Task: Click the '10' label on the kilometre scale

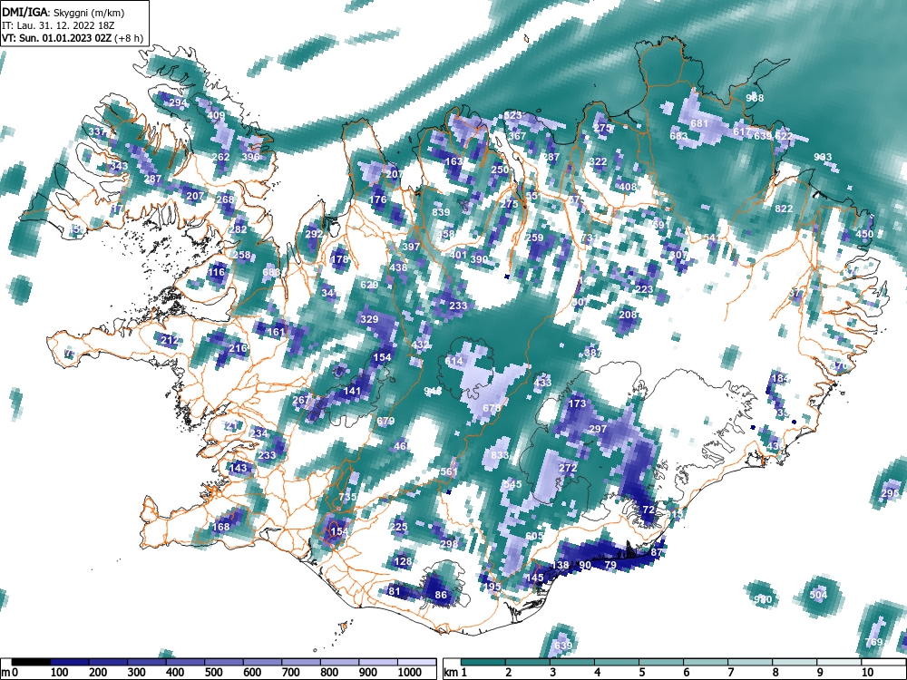Action: 868,673
